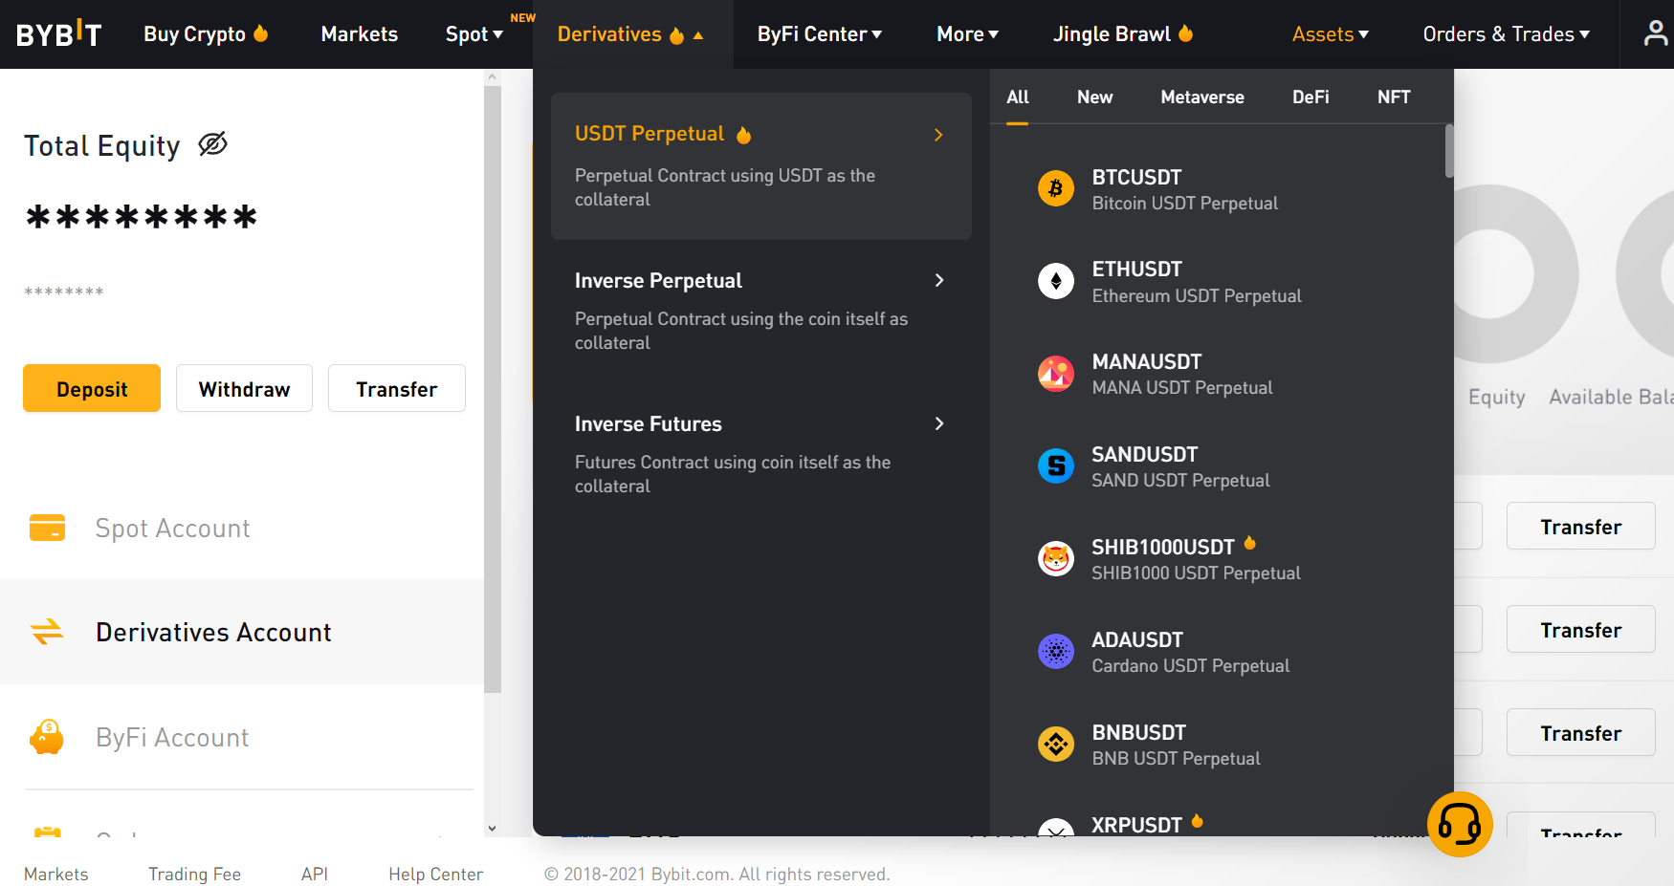Switch to the DeFi tab
This screenshot has height=886, width=1674.
pyautogui.click(x=1311, y=97)
